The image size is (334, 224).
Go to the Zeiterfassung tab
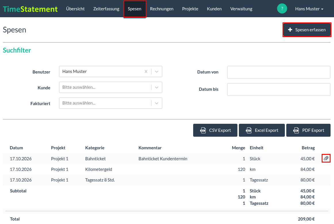(106, 9)
